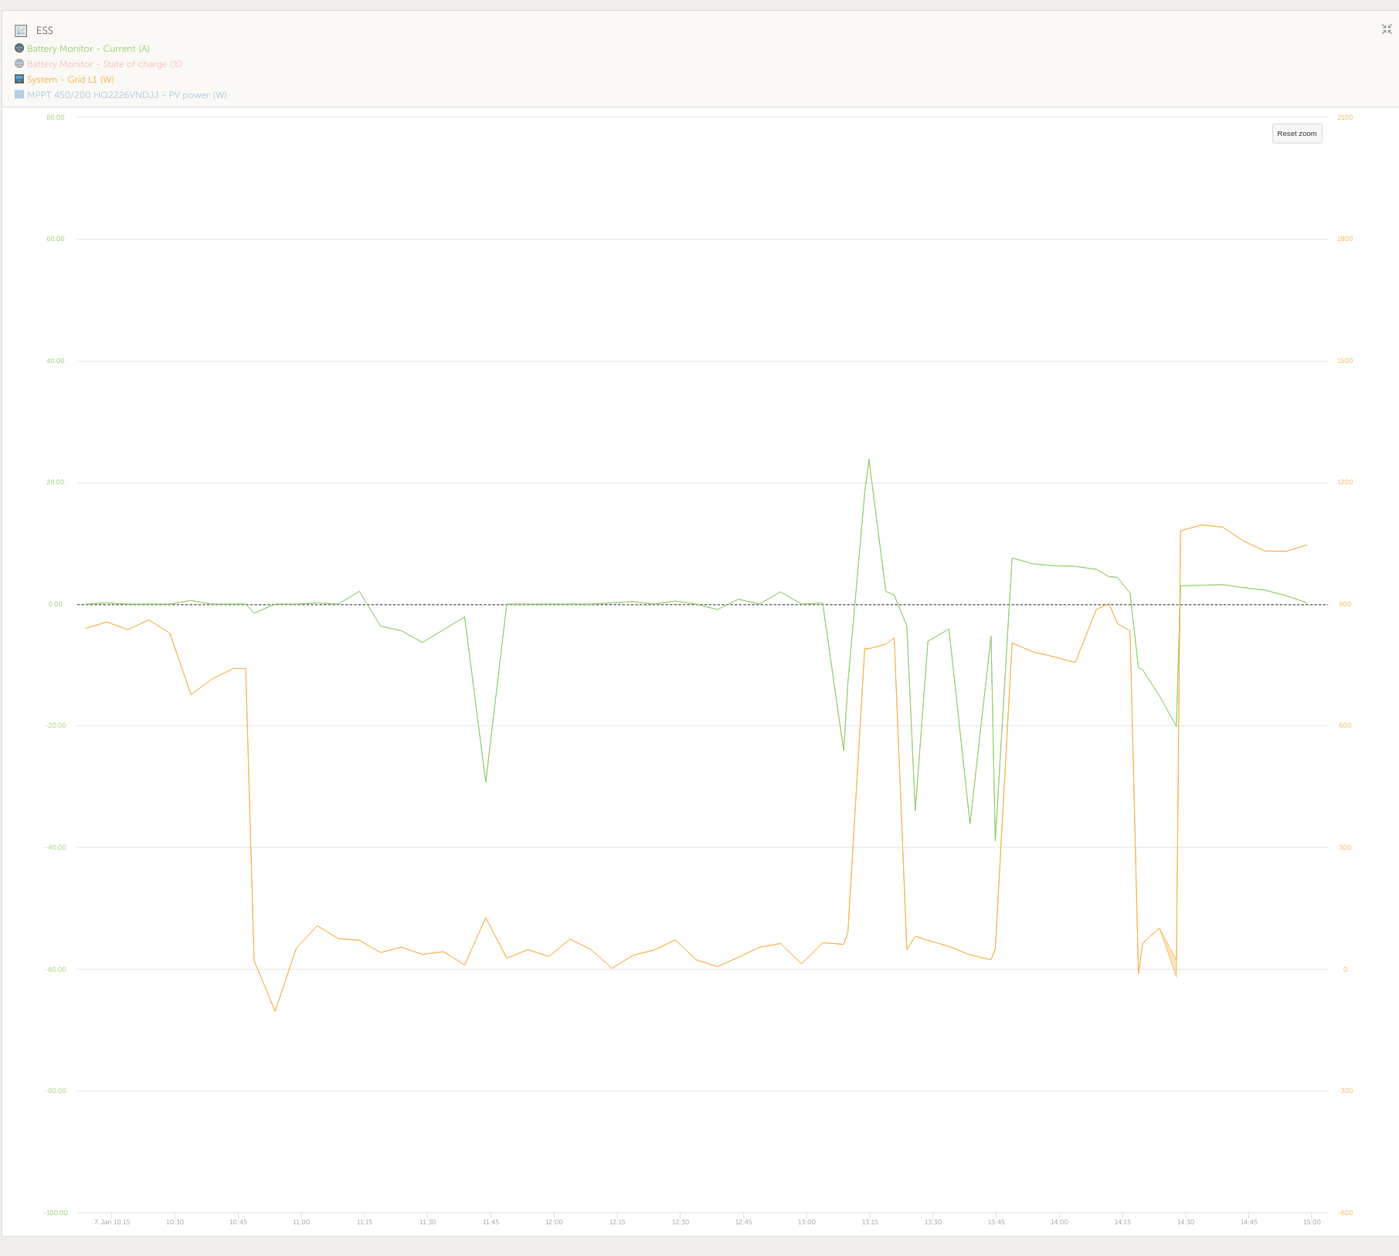Click the 14:30 time axis label

point(1186,1222)
